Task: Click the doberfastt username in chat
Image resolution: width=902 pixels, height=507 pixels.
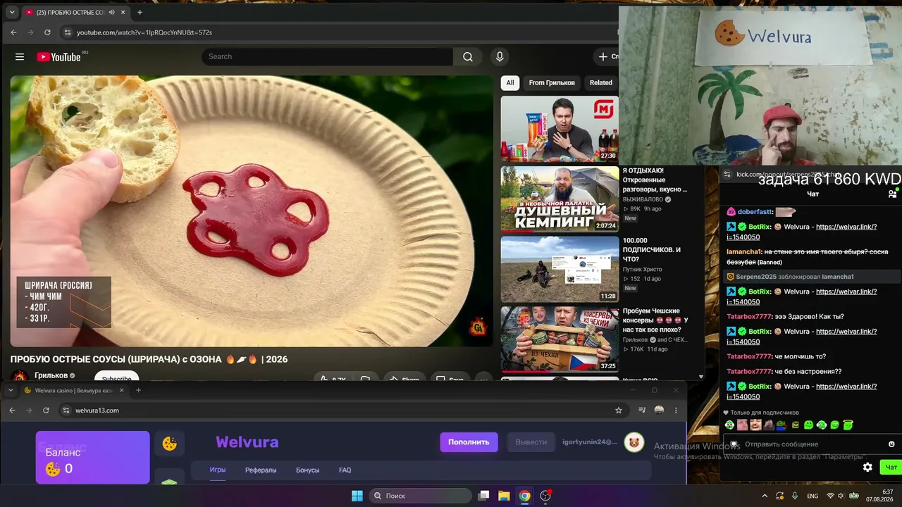Action: (755, 212)
